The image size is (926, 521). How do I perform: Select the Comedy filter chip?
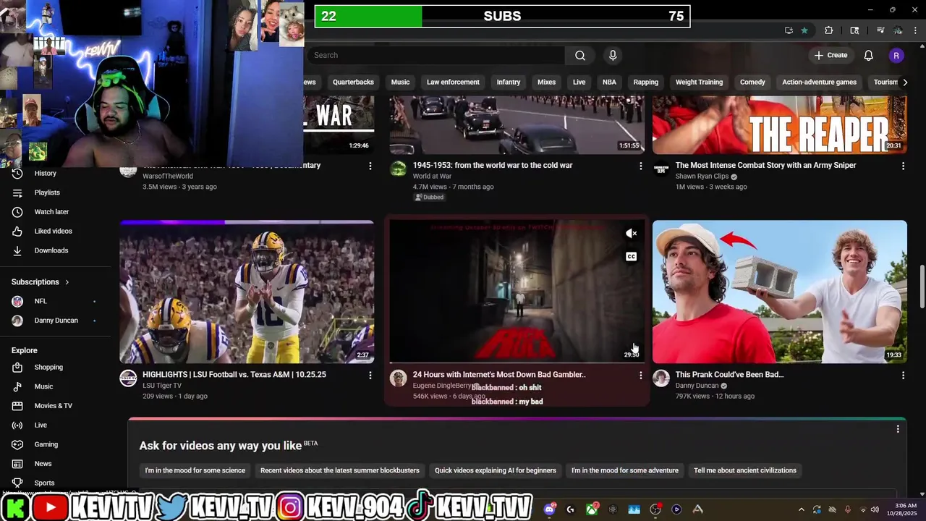click(752, 82)
